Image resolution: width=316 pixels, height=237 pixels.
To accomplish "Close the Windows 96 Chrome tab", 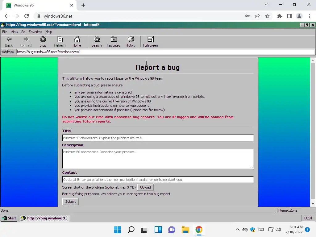I will click(x=72, y=5).
